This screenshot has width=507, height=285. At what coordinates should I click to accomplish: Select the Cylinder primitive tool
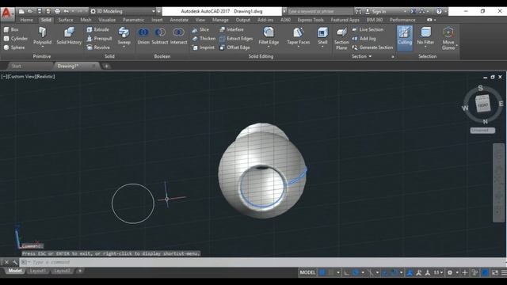(x=16, y=39)
